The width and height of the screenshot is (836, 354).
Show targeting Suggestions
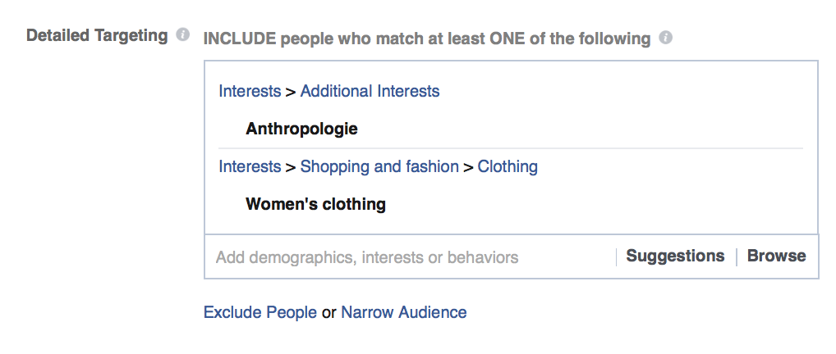(x=675, y=256)
